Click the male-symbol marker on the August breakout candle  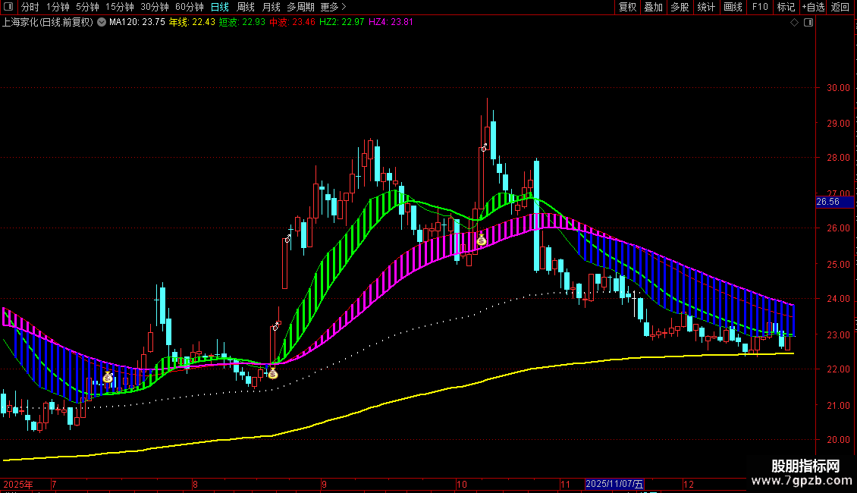276,326
